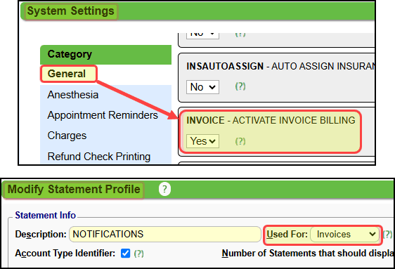Click the Account Type Identifier label
Image resolution: width=395 pixels, height=269 pixels.
click(x=65, y=254)
